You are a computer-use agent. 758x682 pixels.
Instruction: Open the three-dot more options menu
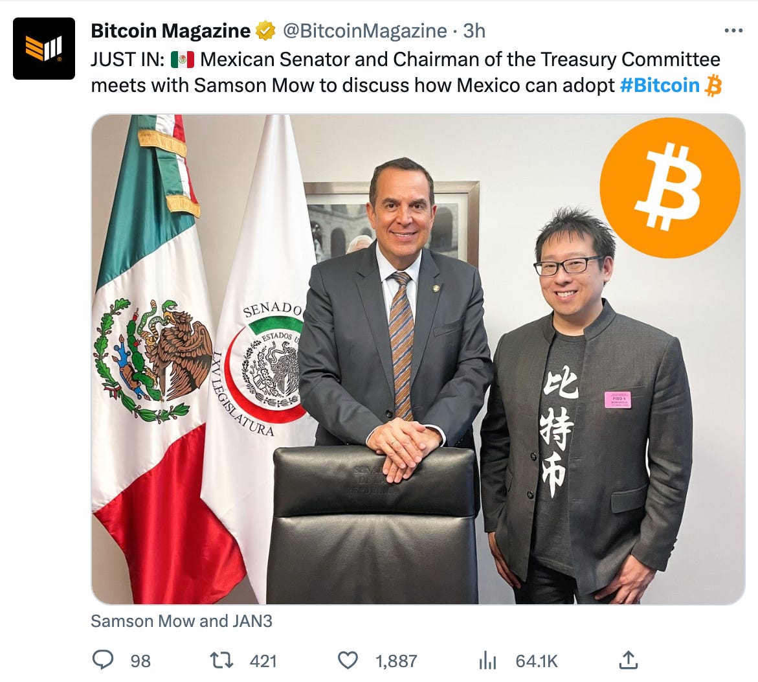tap(733, 31)
